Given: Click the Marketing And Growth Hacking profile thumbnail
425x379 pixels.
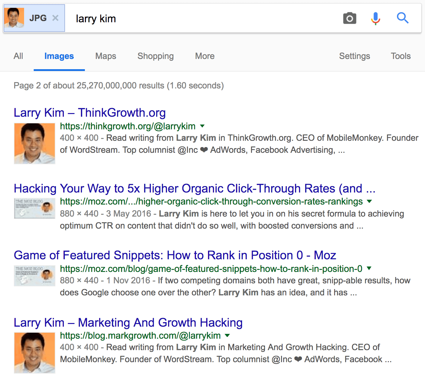Looking at the screenshot, I should (x=35, y=353).
